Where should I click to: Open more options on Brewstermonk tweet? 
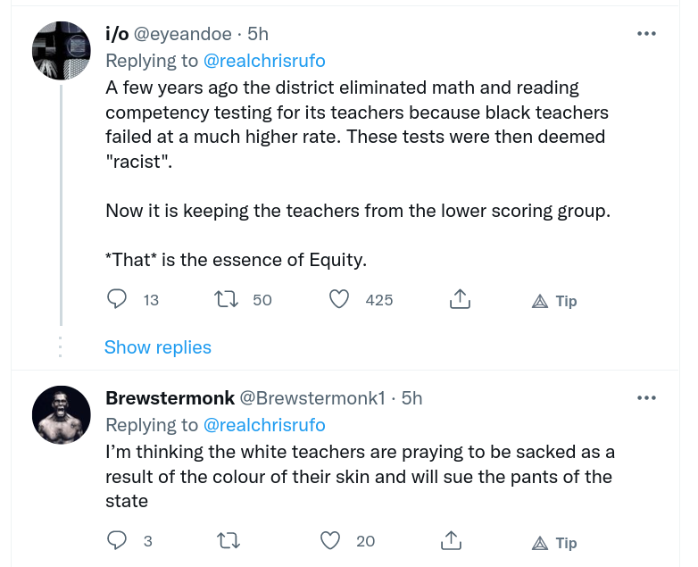[646, 397]
